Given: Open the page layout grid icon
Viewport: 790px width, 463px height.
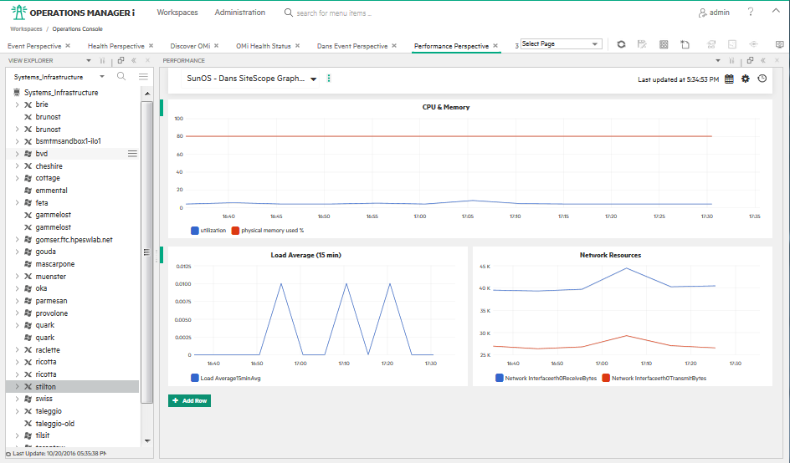Looking at the screenshot, I should (664, 44).
